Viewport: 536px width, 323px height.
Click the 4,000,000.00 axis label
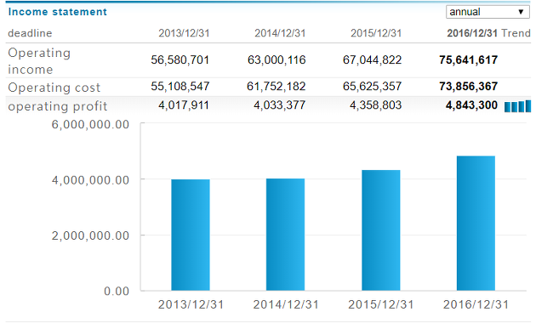click(90, 180)
